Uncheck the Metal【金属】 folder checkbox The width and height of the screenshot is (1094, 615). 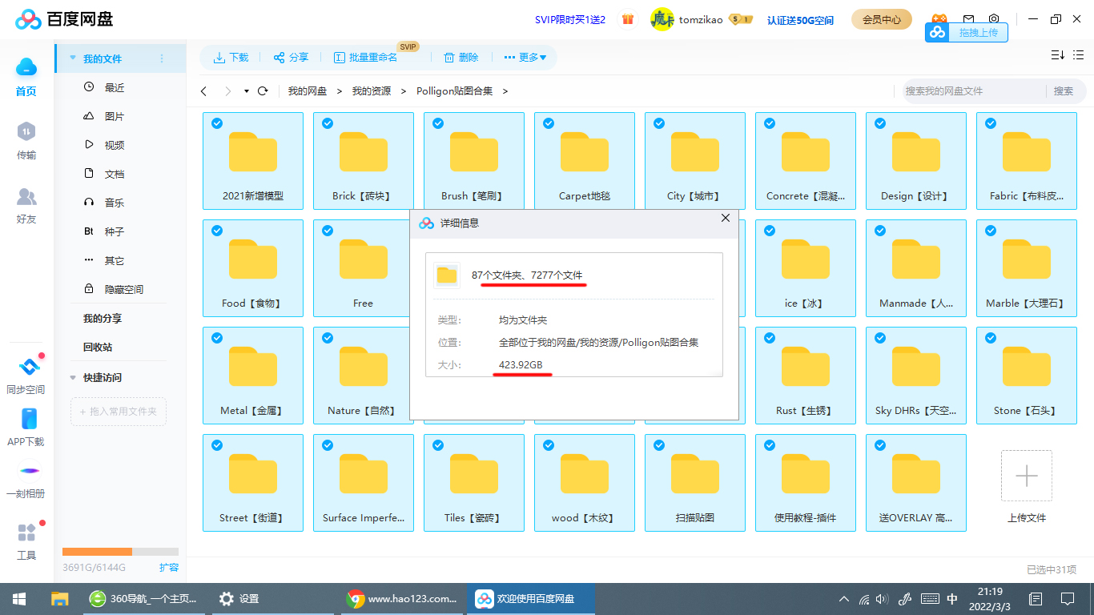pos(216,338)
